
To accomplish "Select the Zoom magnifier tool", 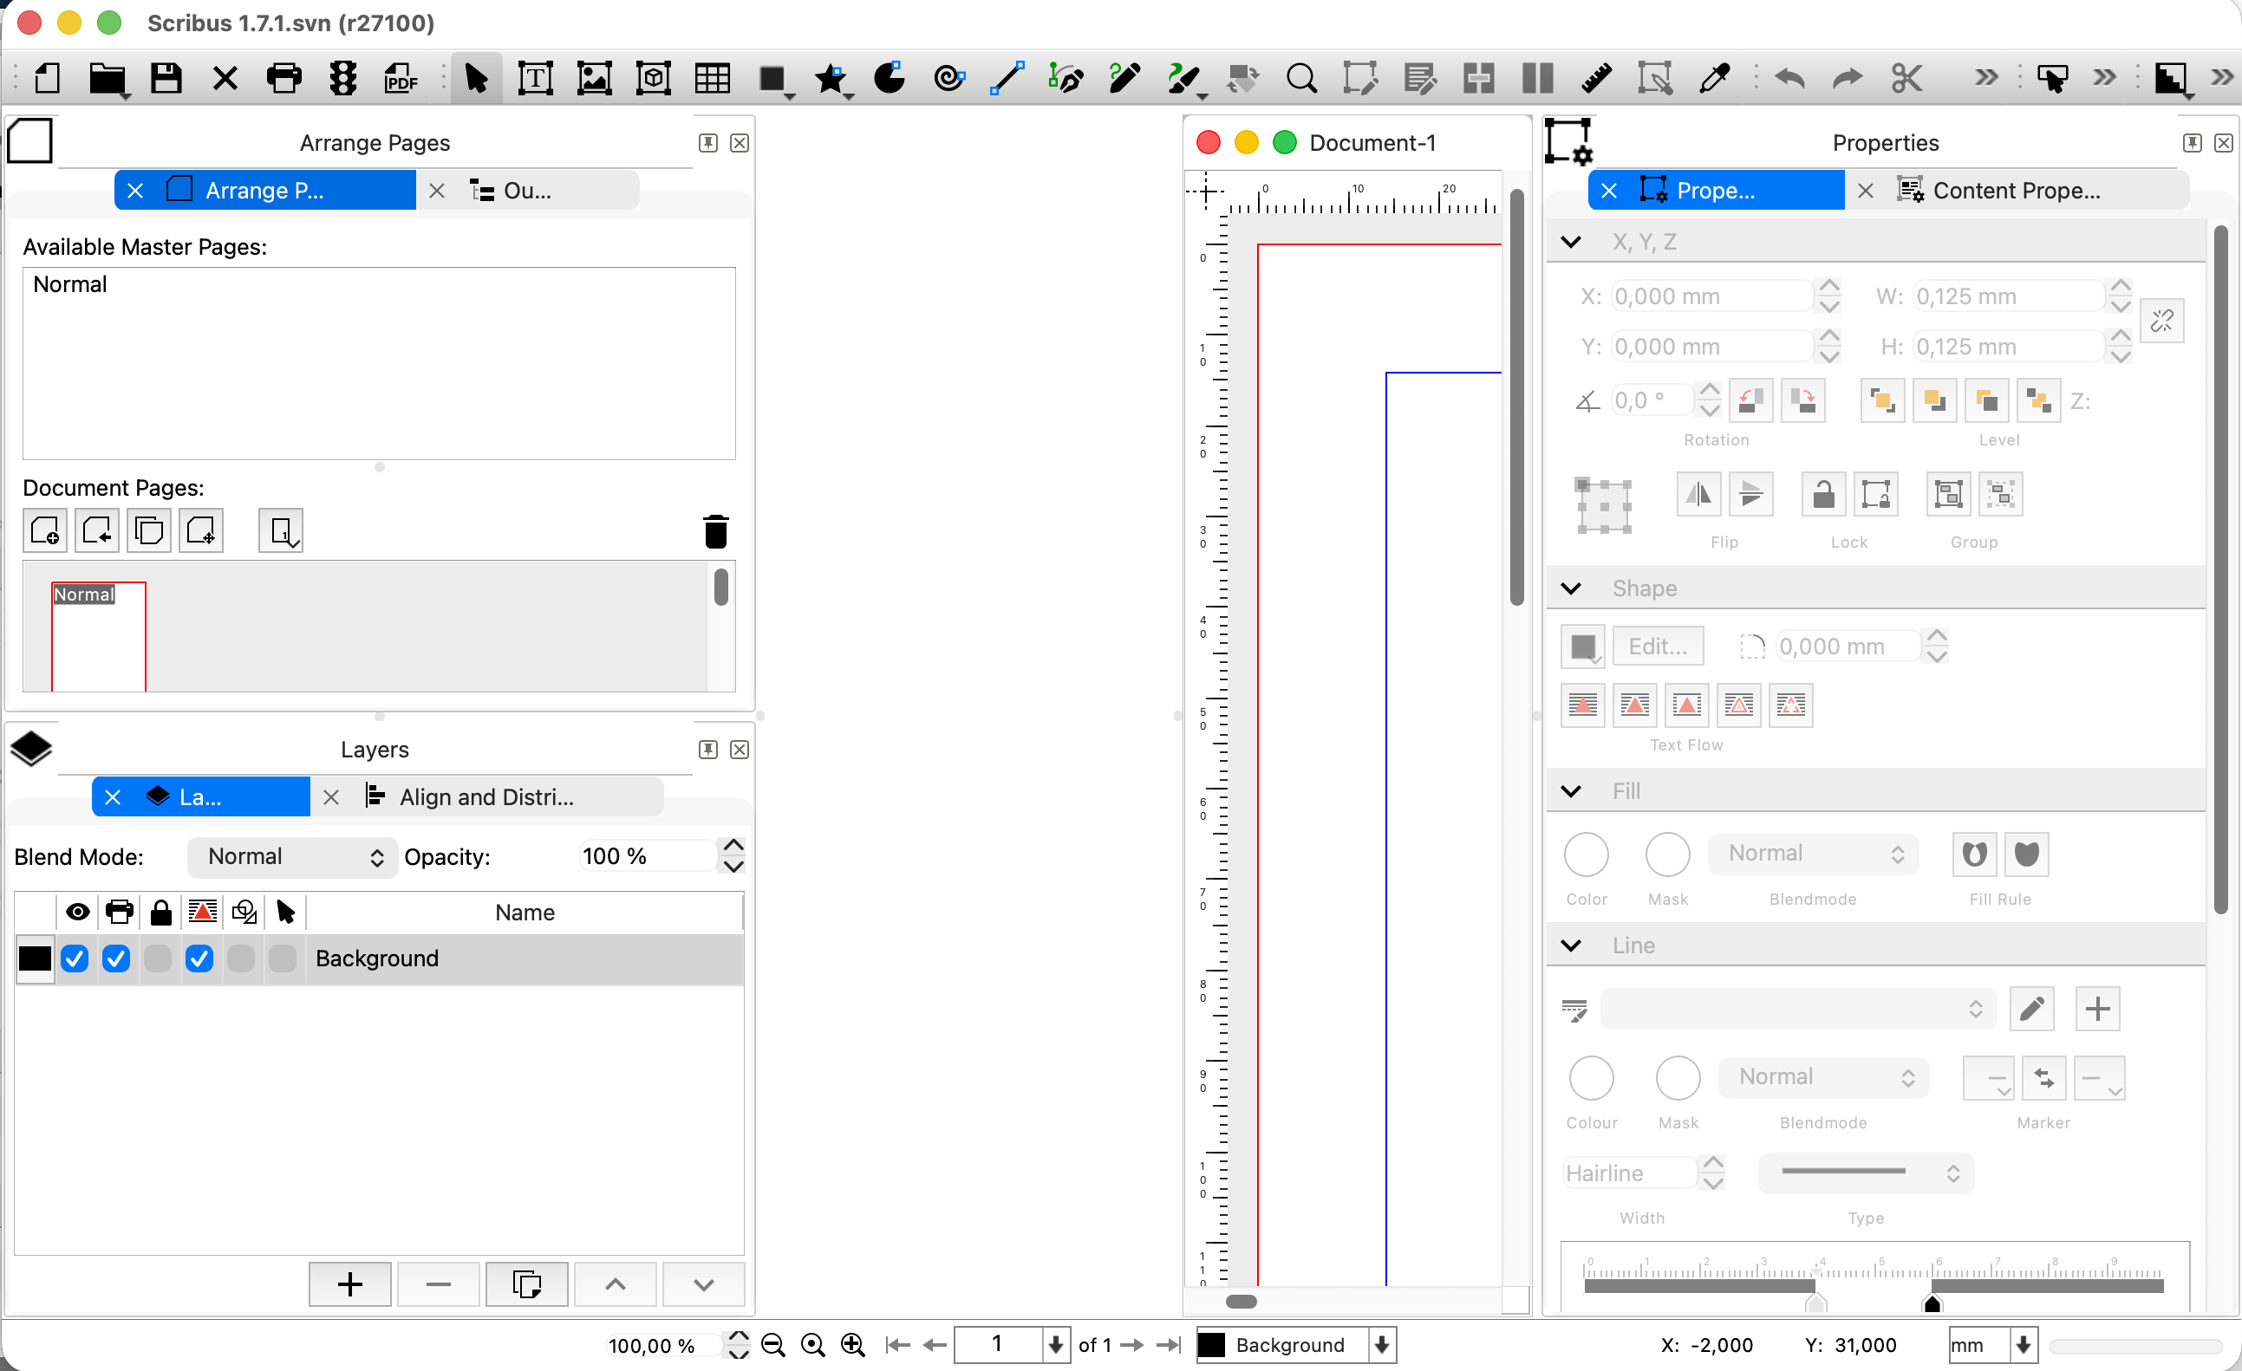I will click(x=1301, y=79).
